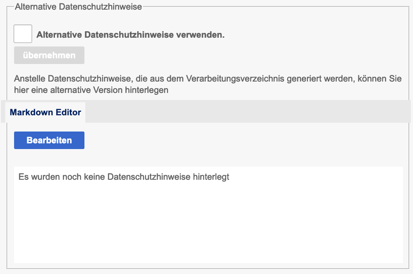Image resolution: width=413 pixels, height=274 pixels.
Task: Enable the Alternative Datenschutzhinweise verwenden checkbox
Action: (22, 34)
